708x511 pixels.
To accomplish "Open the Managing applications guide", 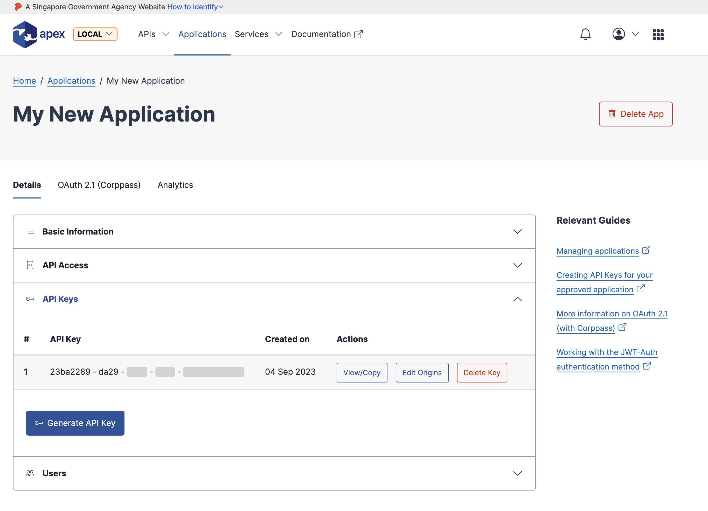I will pos(597,251).
